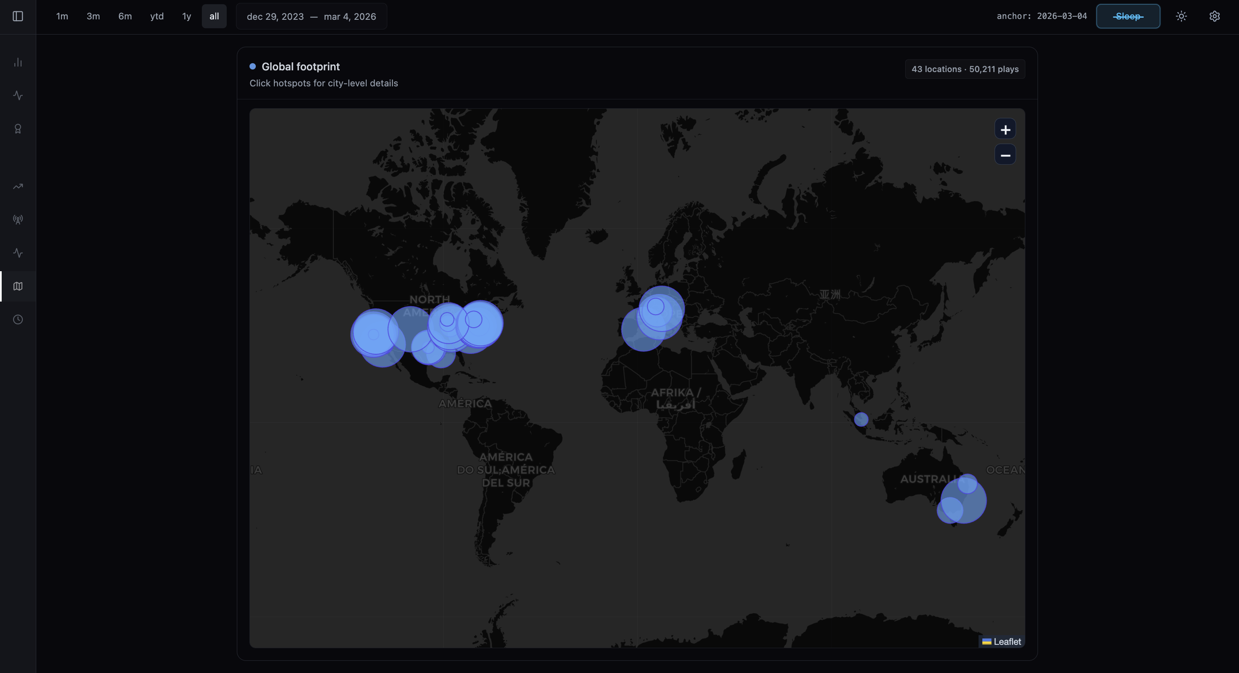The image size is (1239, 673).
Task: Open the date range picker
Action: click(311, 16)
